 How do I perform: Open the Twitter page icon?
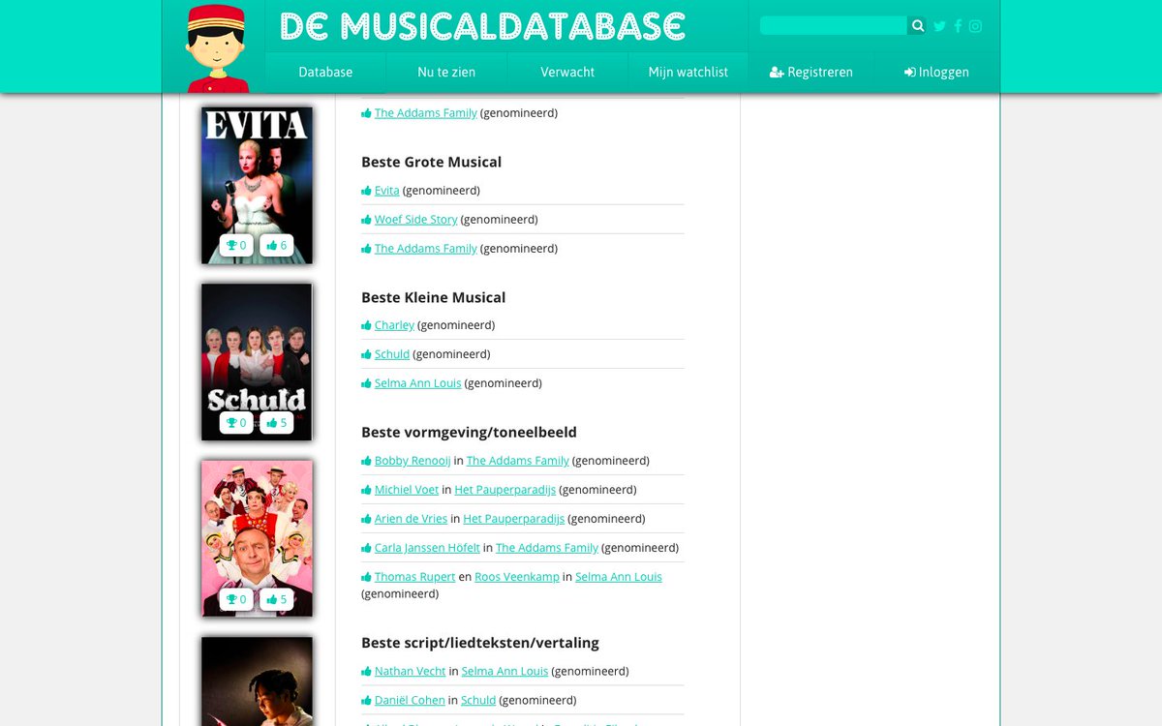tap(939, 26)
